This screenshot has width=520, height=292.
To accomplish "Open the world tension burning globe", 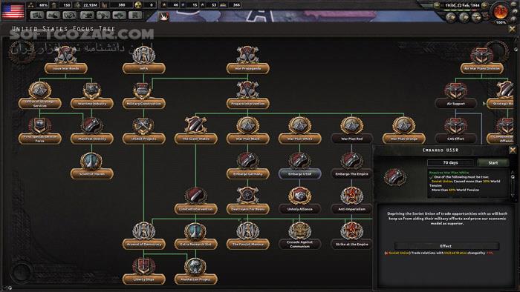I will [501, 12].
